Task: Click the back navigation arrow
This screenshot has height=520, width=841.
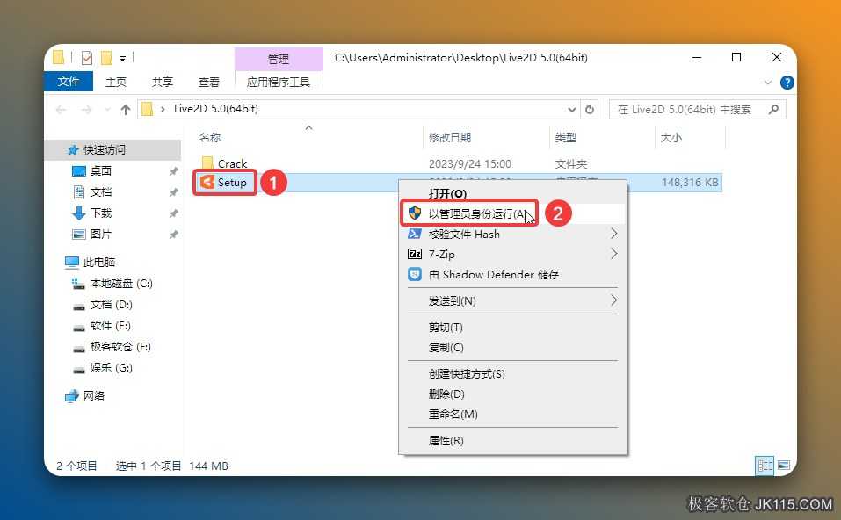Action: pyautogui.click(x=62, y=110)
